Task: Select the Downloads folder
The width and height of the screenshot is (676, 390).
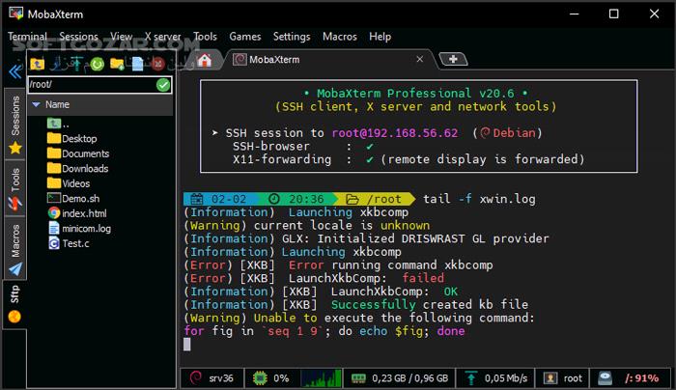Action: (x=77, y=169)
